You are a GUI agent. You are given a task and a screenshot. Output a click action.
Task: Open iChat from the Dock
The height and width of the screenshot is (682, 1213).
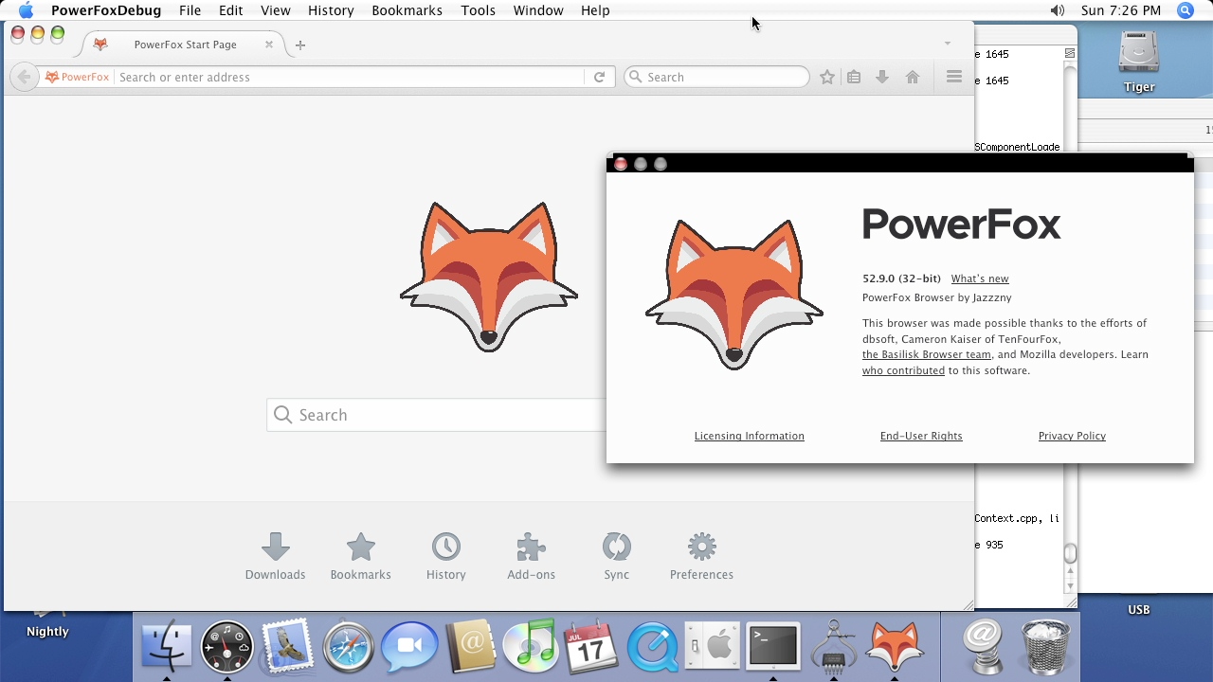pyautogui.click(x=408, y=646)
